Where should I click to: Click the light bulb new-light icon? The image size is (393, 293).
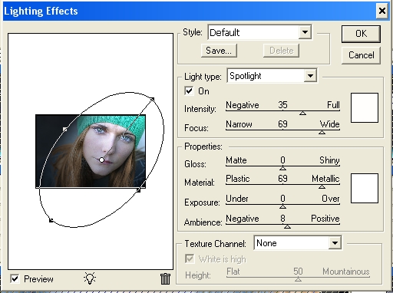pyautogui.click(x=90, y=278)
